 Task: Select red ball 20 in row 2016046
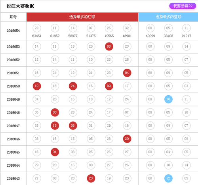coord(127,139)
